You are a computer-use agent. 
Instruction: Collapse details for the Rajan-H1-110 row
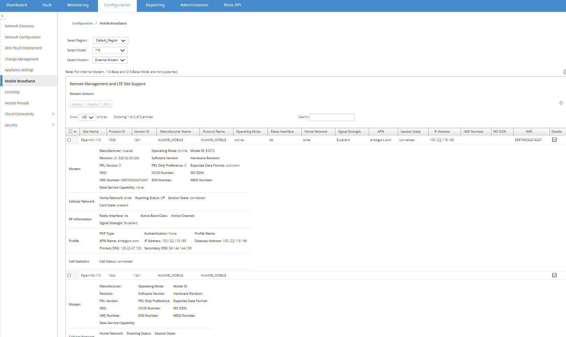[x=554, y=140]
